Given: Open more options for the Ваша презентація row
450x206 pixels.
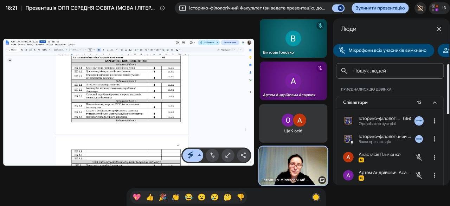Looking at the screenshot, I should pos(435,139).
